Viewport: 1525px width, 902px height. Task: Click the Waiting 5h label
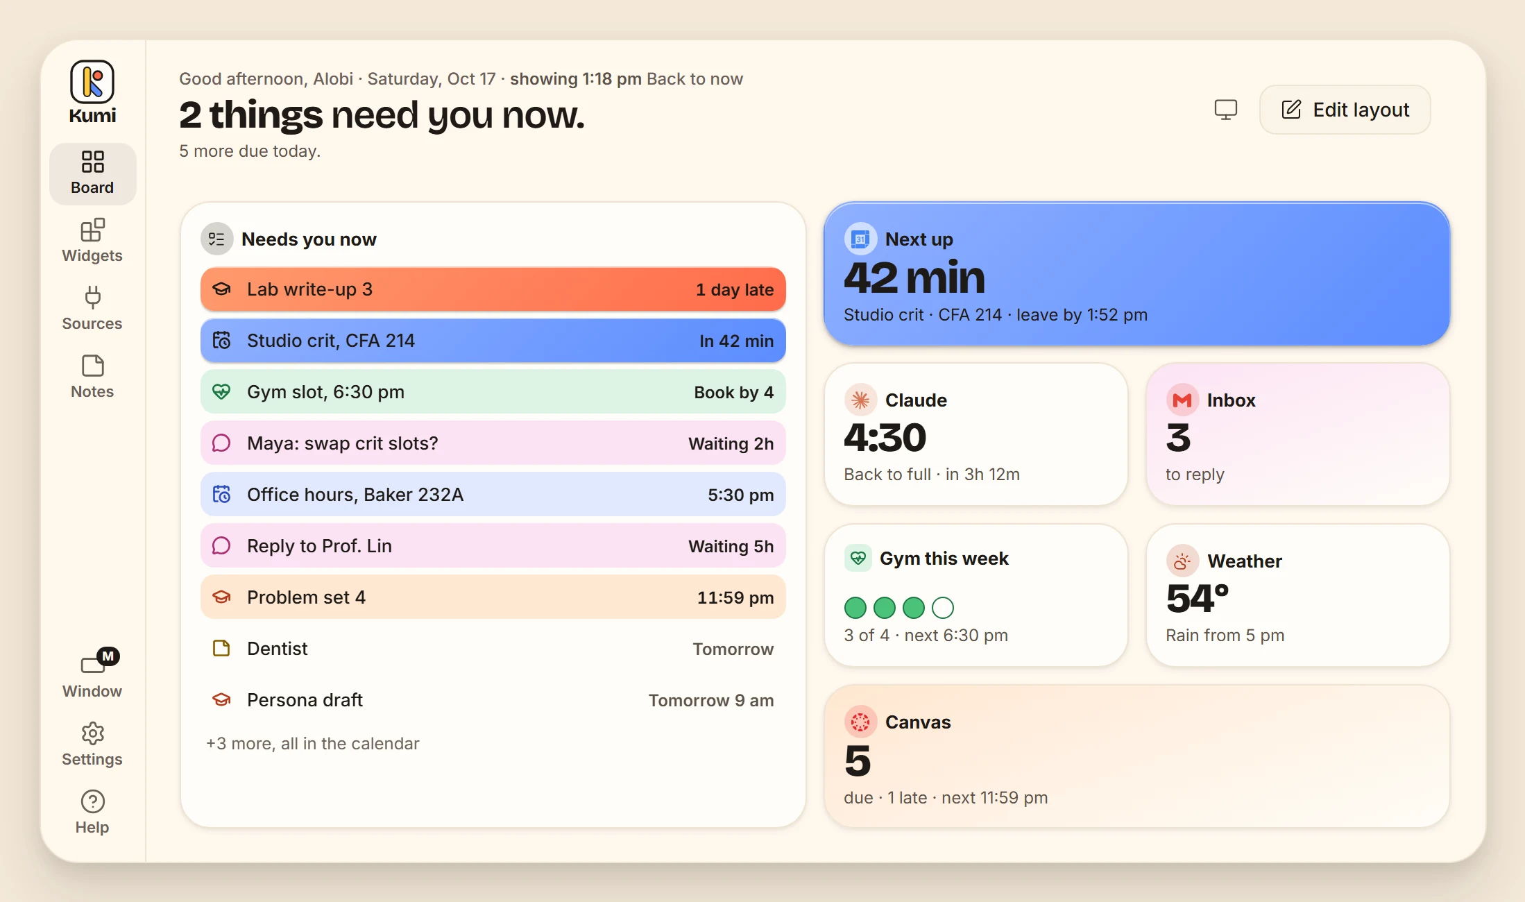tap(731, 547)
